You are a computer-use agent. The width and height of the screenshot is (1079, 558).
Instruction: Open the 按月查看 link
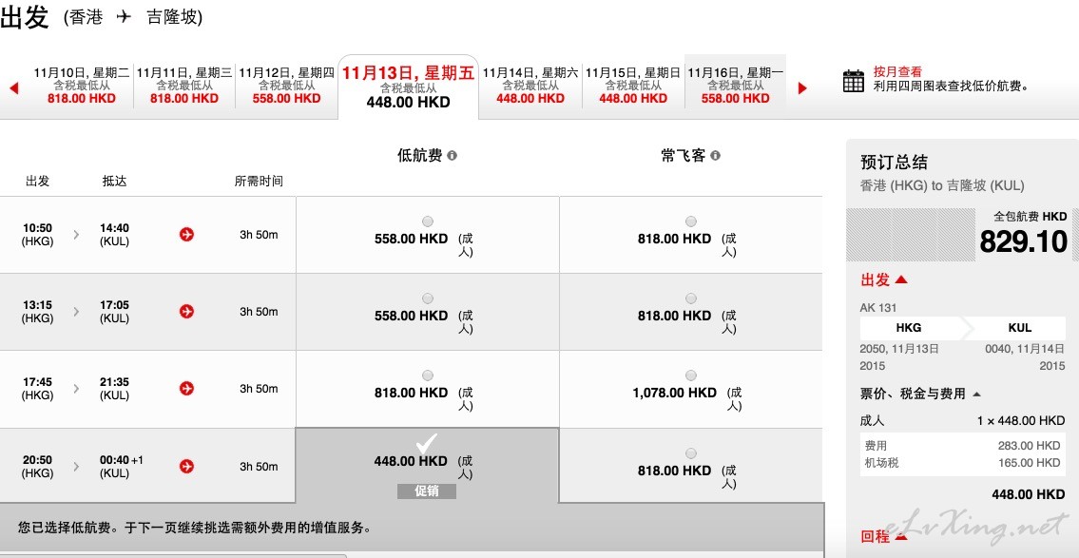coord(897,71)
